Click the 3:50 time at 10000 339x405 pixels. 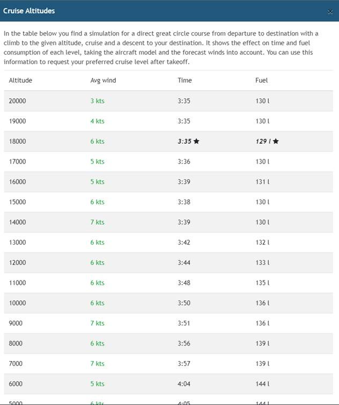click(184, 303)
